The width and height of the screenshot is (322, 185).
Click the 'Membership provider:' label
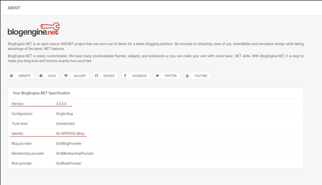[x=28, y=153]
